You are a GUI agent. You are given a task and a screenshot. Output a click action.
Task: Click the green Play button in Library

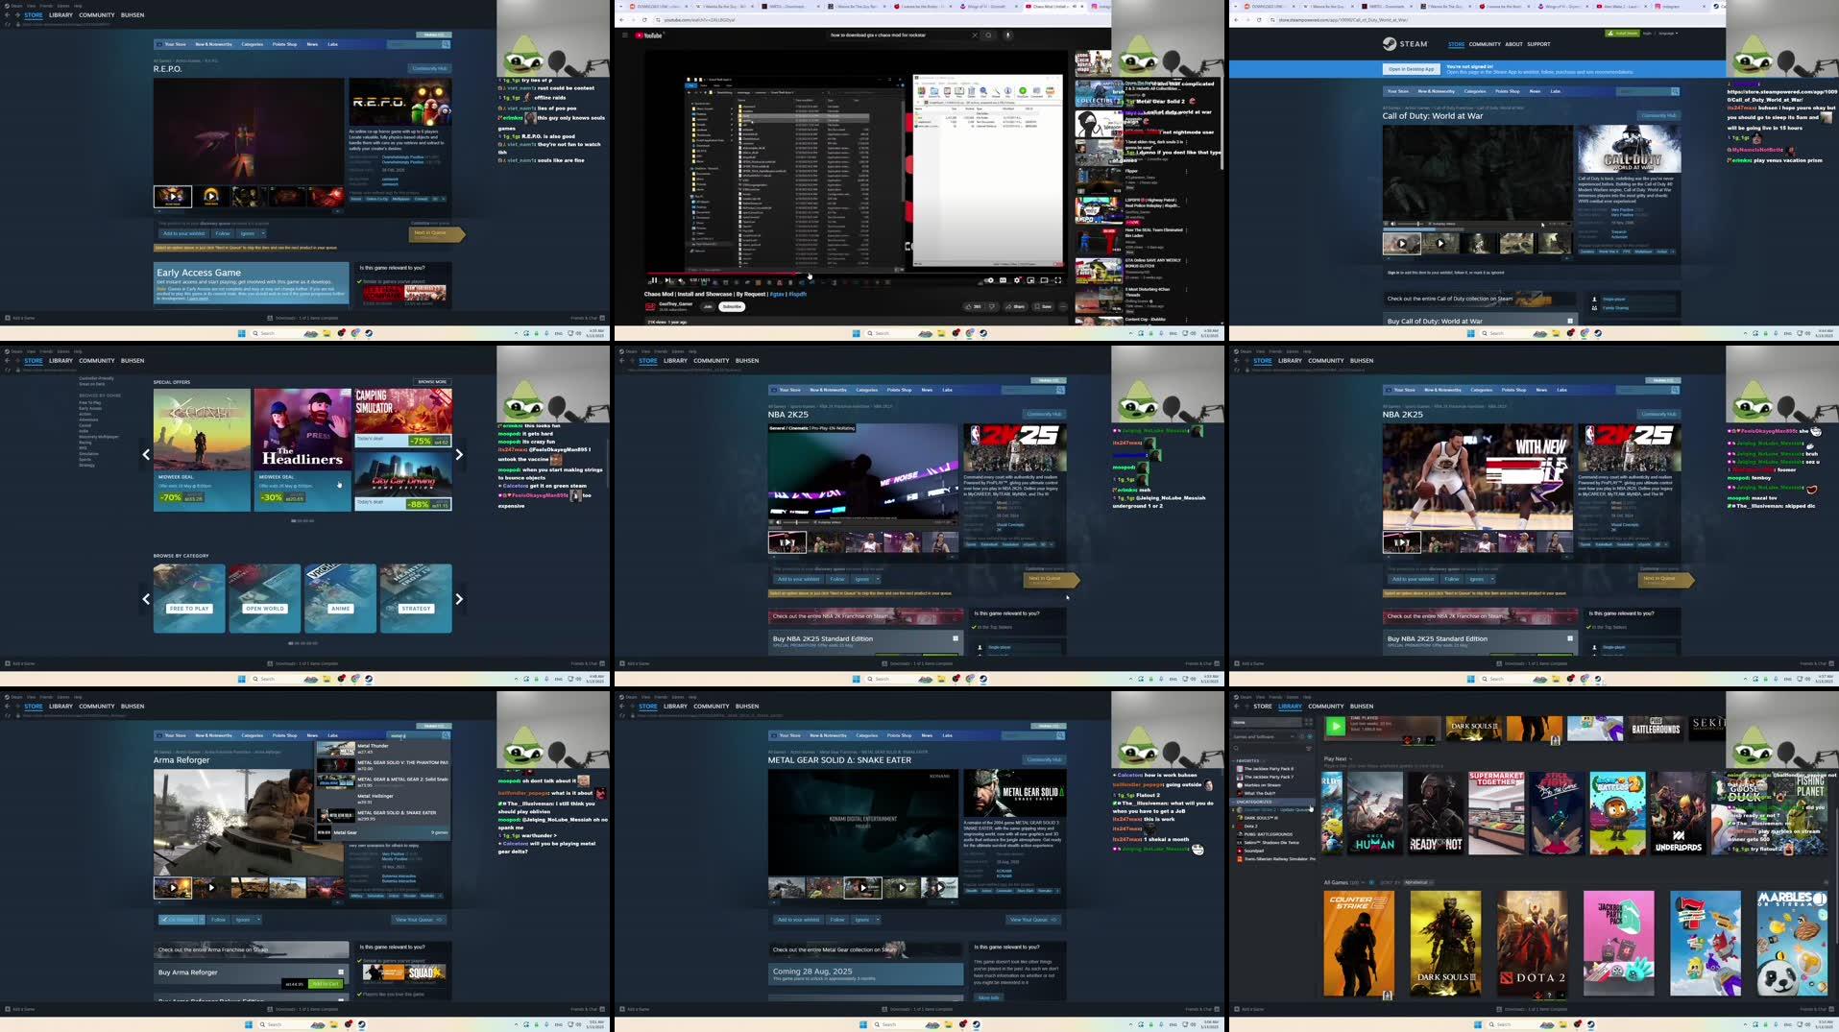point(1335,726)
